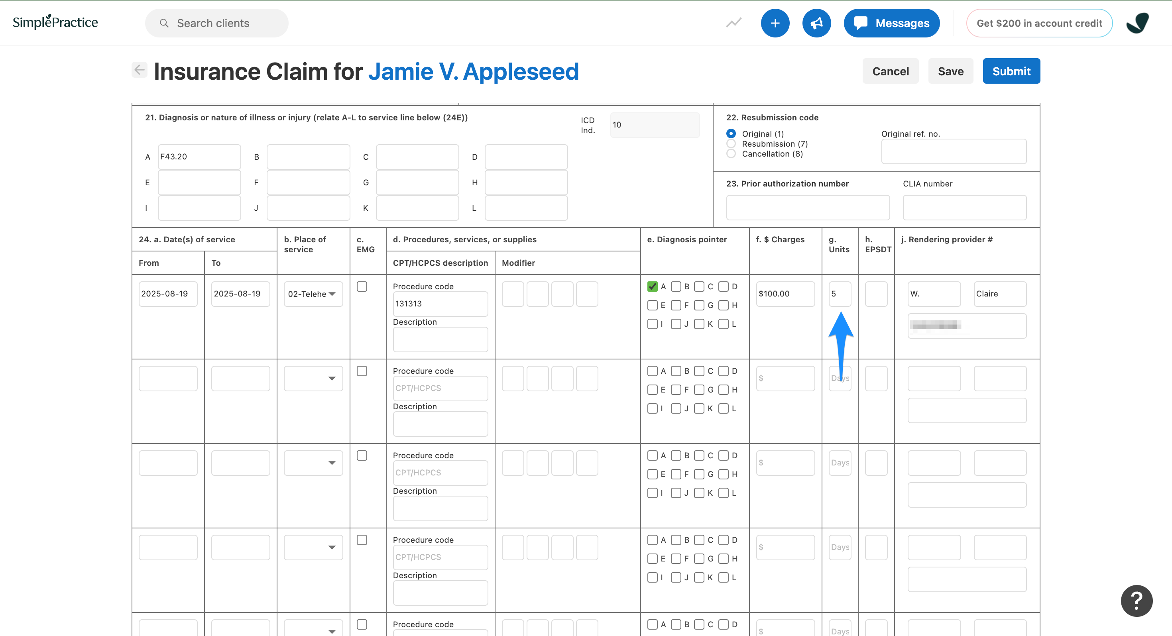Screen dimensions: 1172x636
Task: Expand the third row place of service dropdown
Action: [x=313, y=463]
